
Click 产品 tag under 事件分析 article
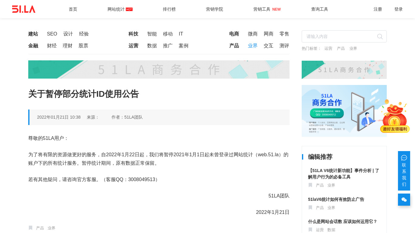point(320,185)
